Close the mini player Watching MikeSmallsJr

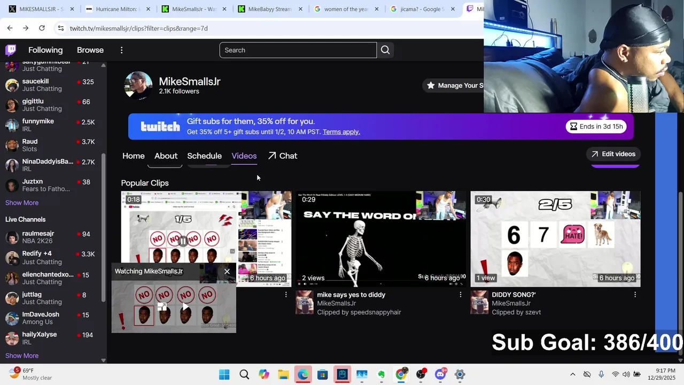point(227,272)
